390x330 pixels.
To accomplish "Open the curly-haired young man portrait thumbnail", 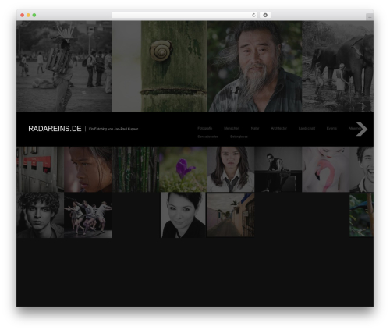I will (x=41, y=215).
